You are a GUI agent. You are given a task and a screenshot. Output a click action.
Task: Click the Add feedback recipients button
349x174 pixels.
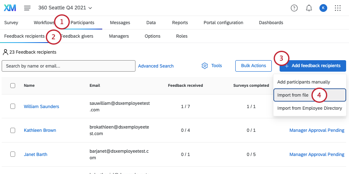(x=313, y=66)
